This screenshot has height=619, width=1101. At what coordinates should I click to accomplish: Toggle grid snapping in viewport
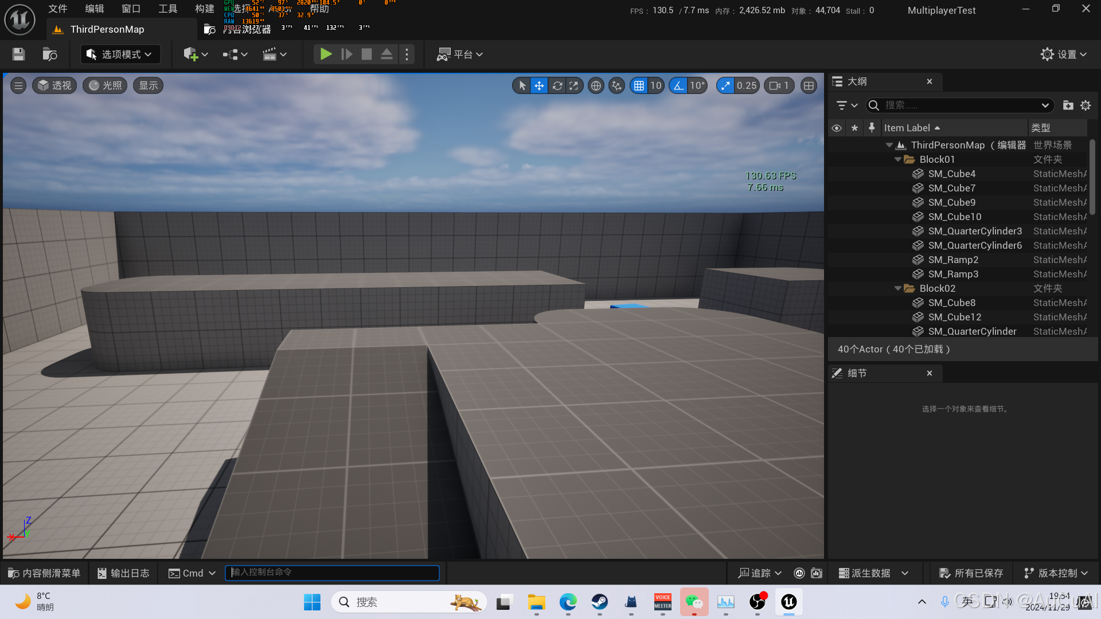pyautogui.click(x=639, y=86)
